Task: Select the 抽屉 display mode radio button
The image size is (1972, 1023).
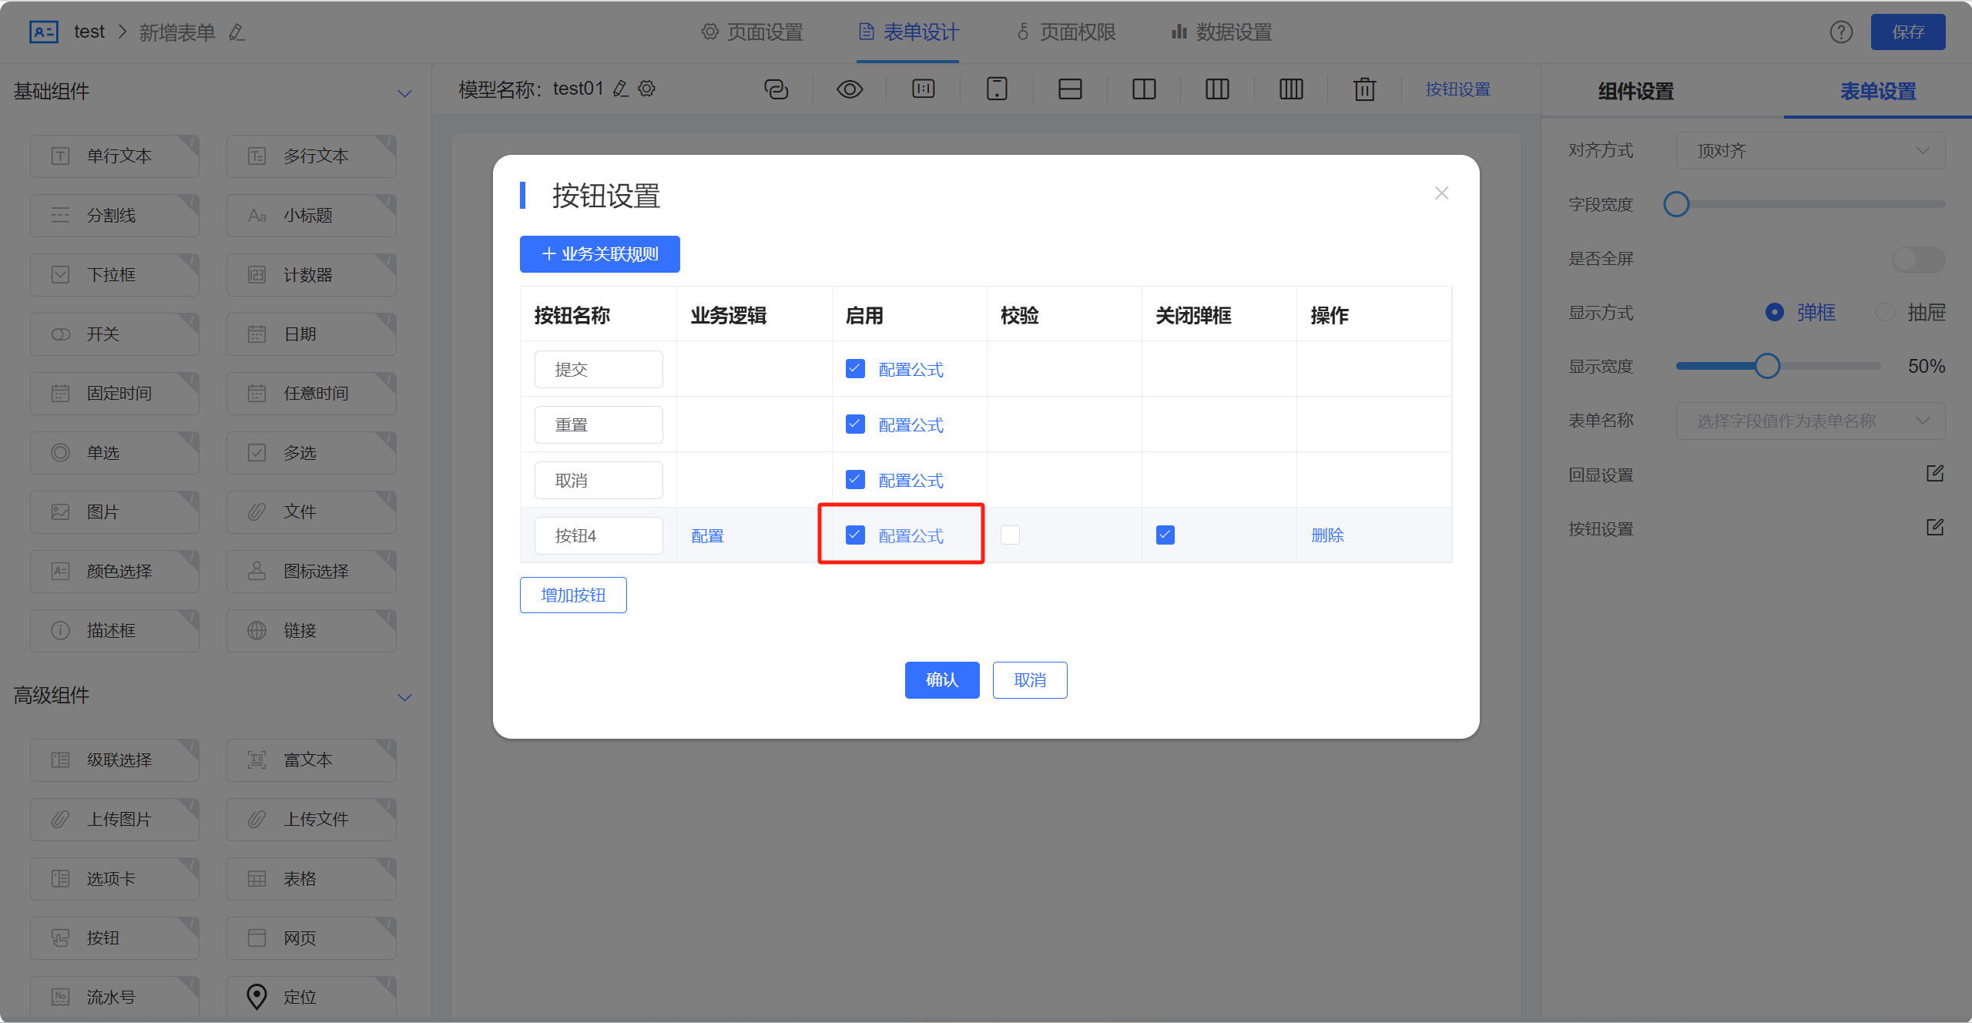Action: point(1886,312)
